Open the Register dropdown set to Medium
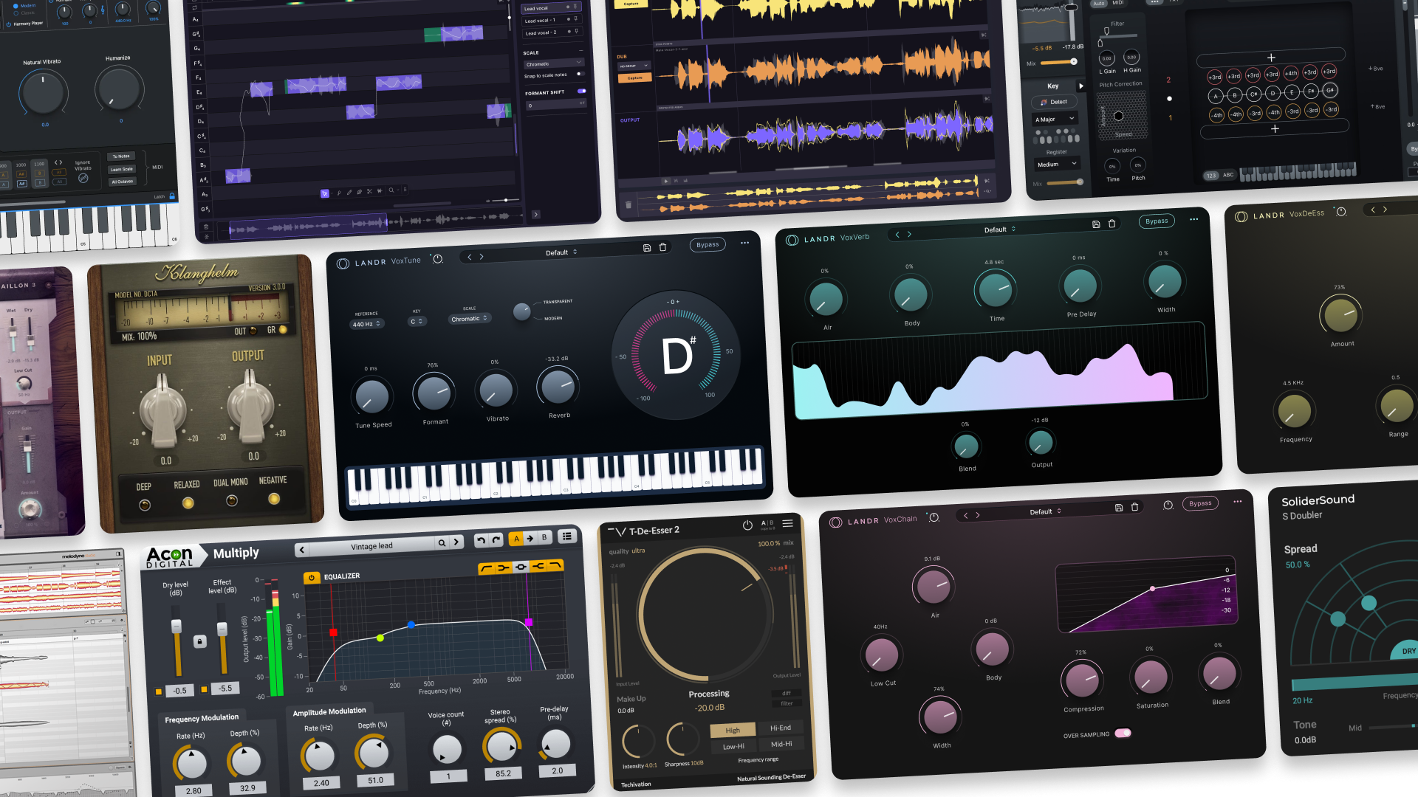The image size is (1418, 797). (x=1056, y=163)
